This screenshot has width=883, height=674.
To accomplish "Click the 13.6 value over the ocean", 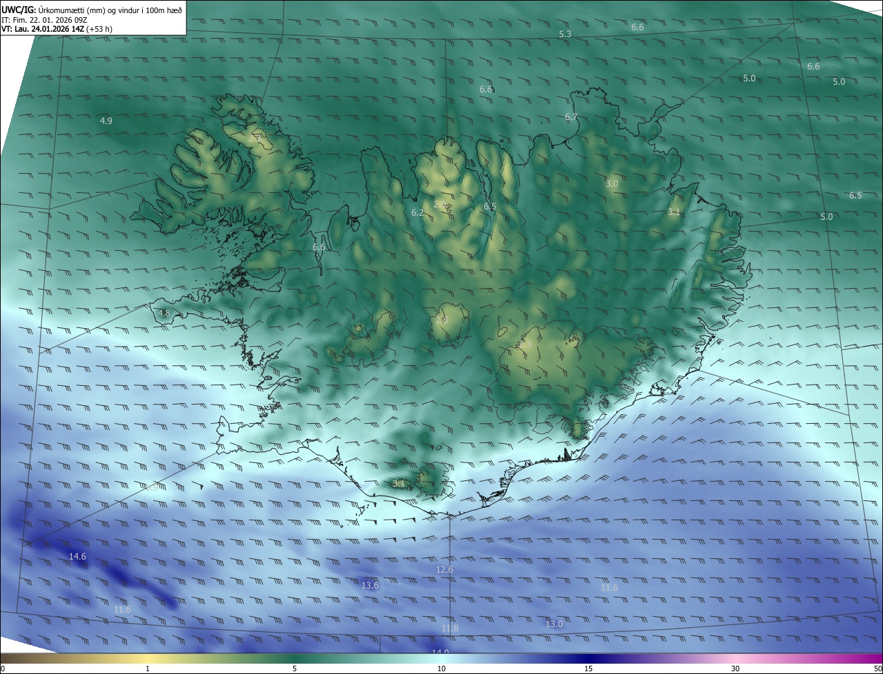I will tap(370, 586).
